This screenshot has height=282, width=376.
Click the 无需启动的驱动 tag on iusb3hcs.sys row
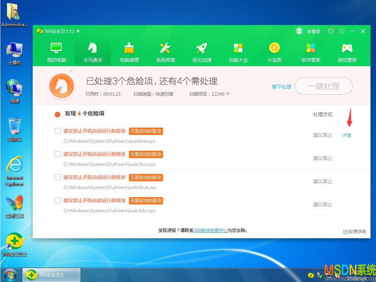pyautogui.click(x=146, y=154)
